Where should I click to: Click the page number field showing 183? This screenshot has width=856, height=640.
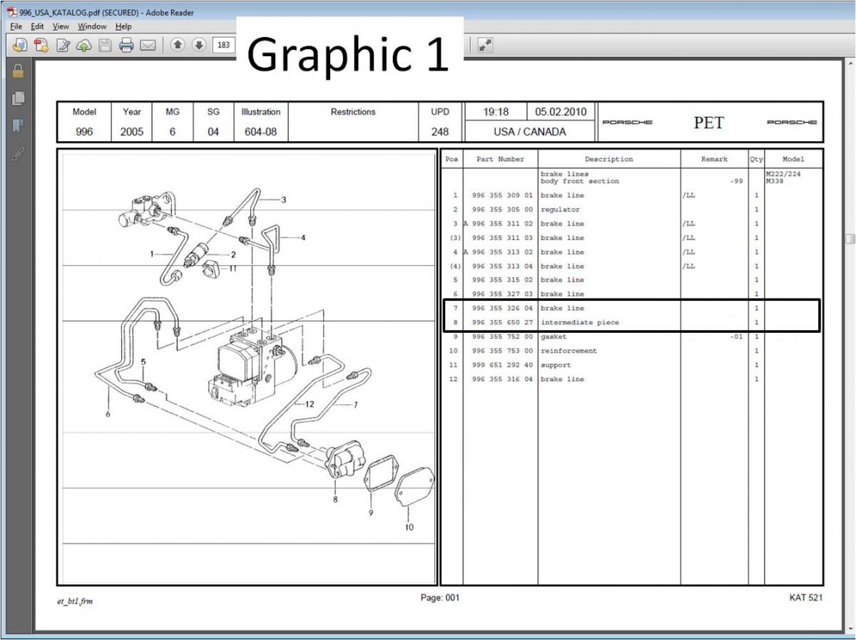click(224, 46)
